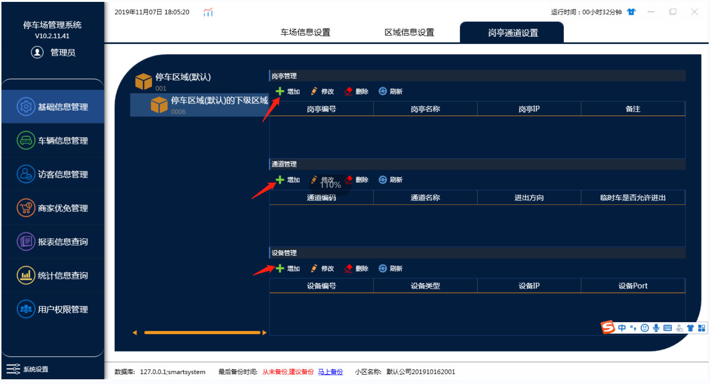Click the 设备编号 column header
711x384 pixels.
(x=322, y=286)
